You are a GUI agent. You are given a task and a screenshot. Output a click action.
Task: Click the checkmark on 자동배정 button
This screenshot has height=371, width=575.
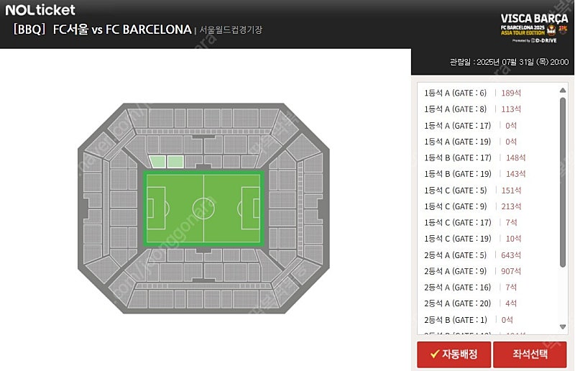pos(435,354)
